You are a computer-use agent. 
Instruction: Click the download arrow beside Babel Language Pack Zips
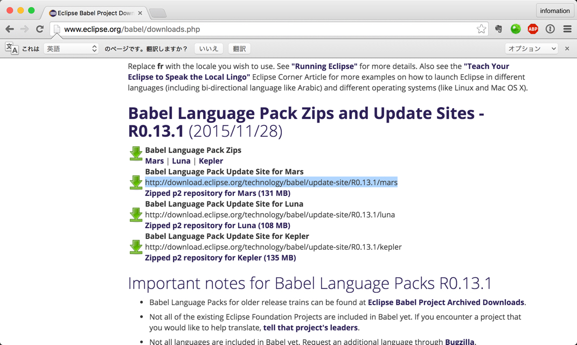[136, 153]
